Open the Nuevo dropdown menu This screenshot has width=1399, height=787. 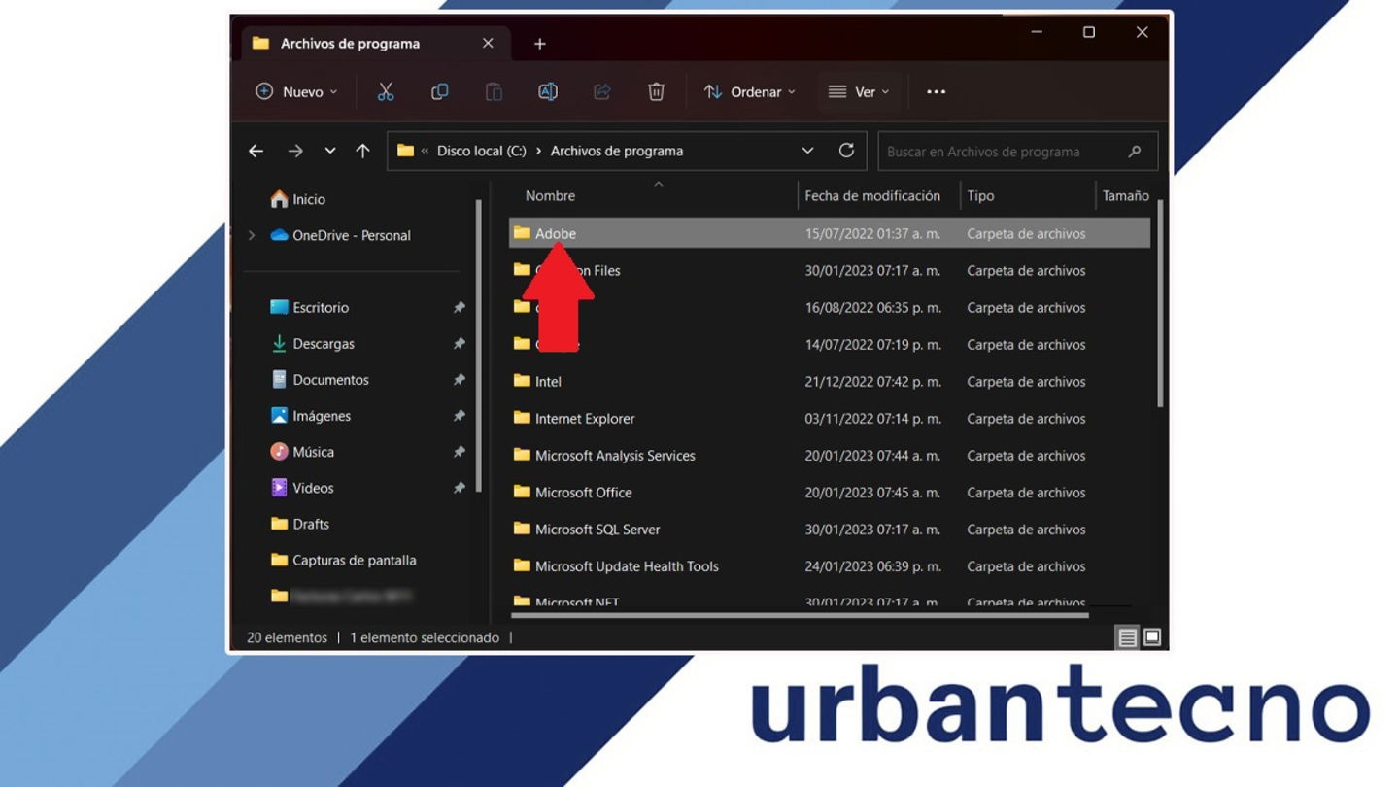[x=296, y=91]
